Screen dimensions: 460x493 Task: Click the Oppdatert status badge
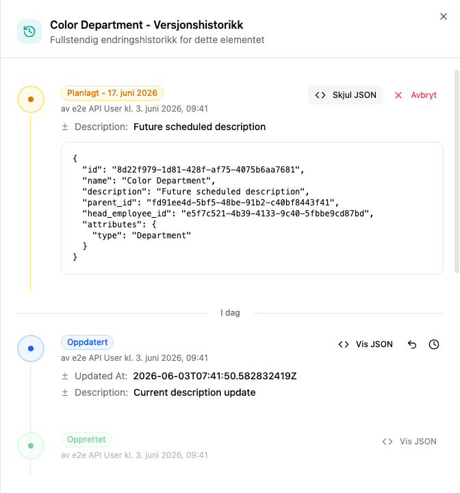click(x=87, y=342)
